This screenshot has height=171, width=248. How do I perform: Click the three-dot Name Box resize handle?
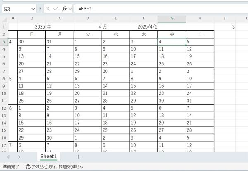[x=40, y=9]
